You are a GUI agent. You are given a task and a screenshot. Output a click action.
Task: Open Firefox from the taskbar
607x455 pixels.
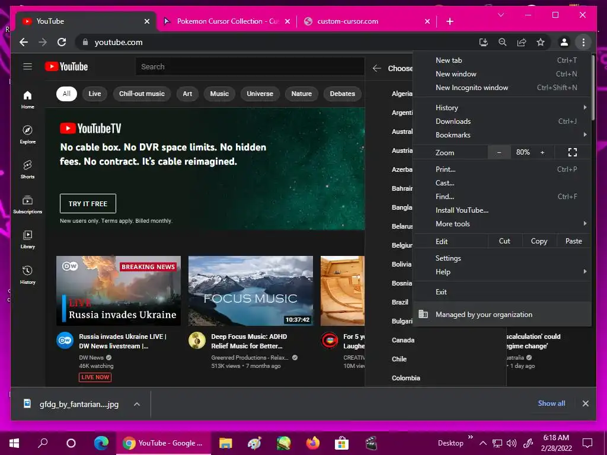click(313, 443)
